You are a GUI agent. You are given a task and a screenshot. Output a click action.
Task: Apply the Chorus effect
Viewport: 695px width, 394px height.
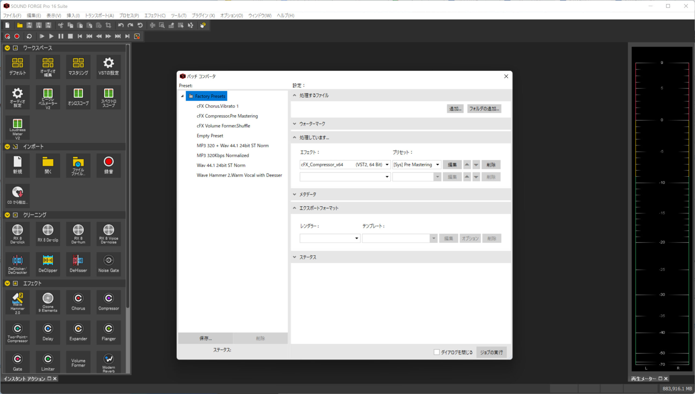[78, 302]
